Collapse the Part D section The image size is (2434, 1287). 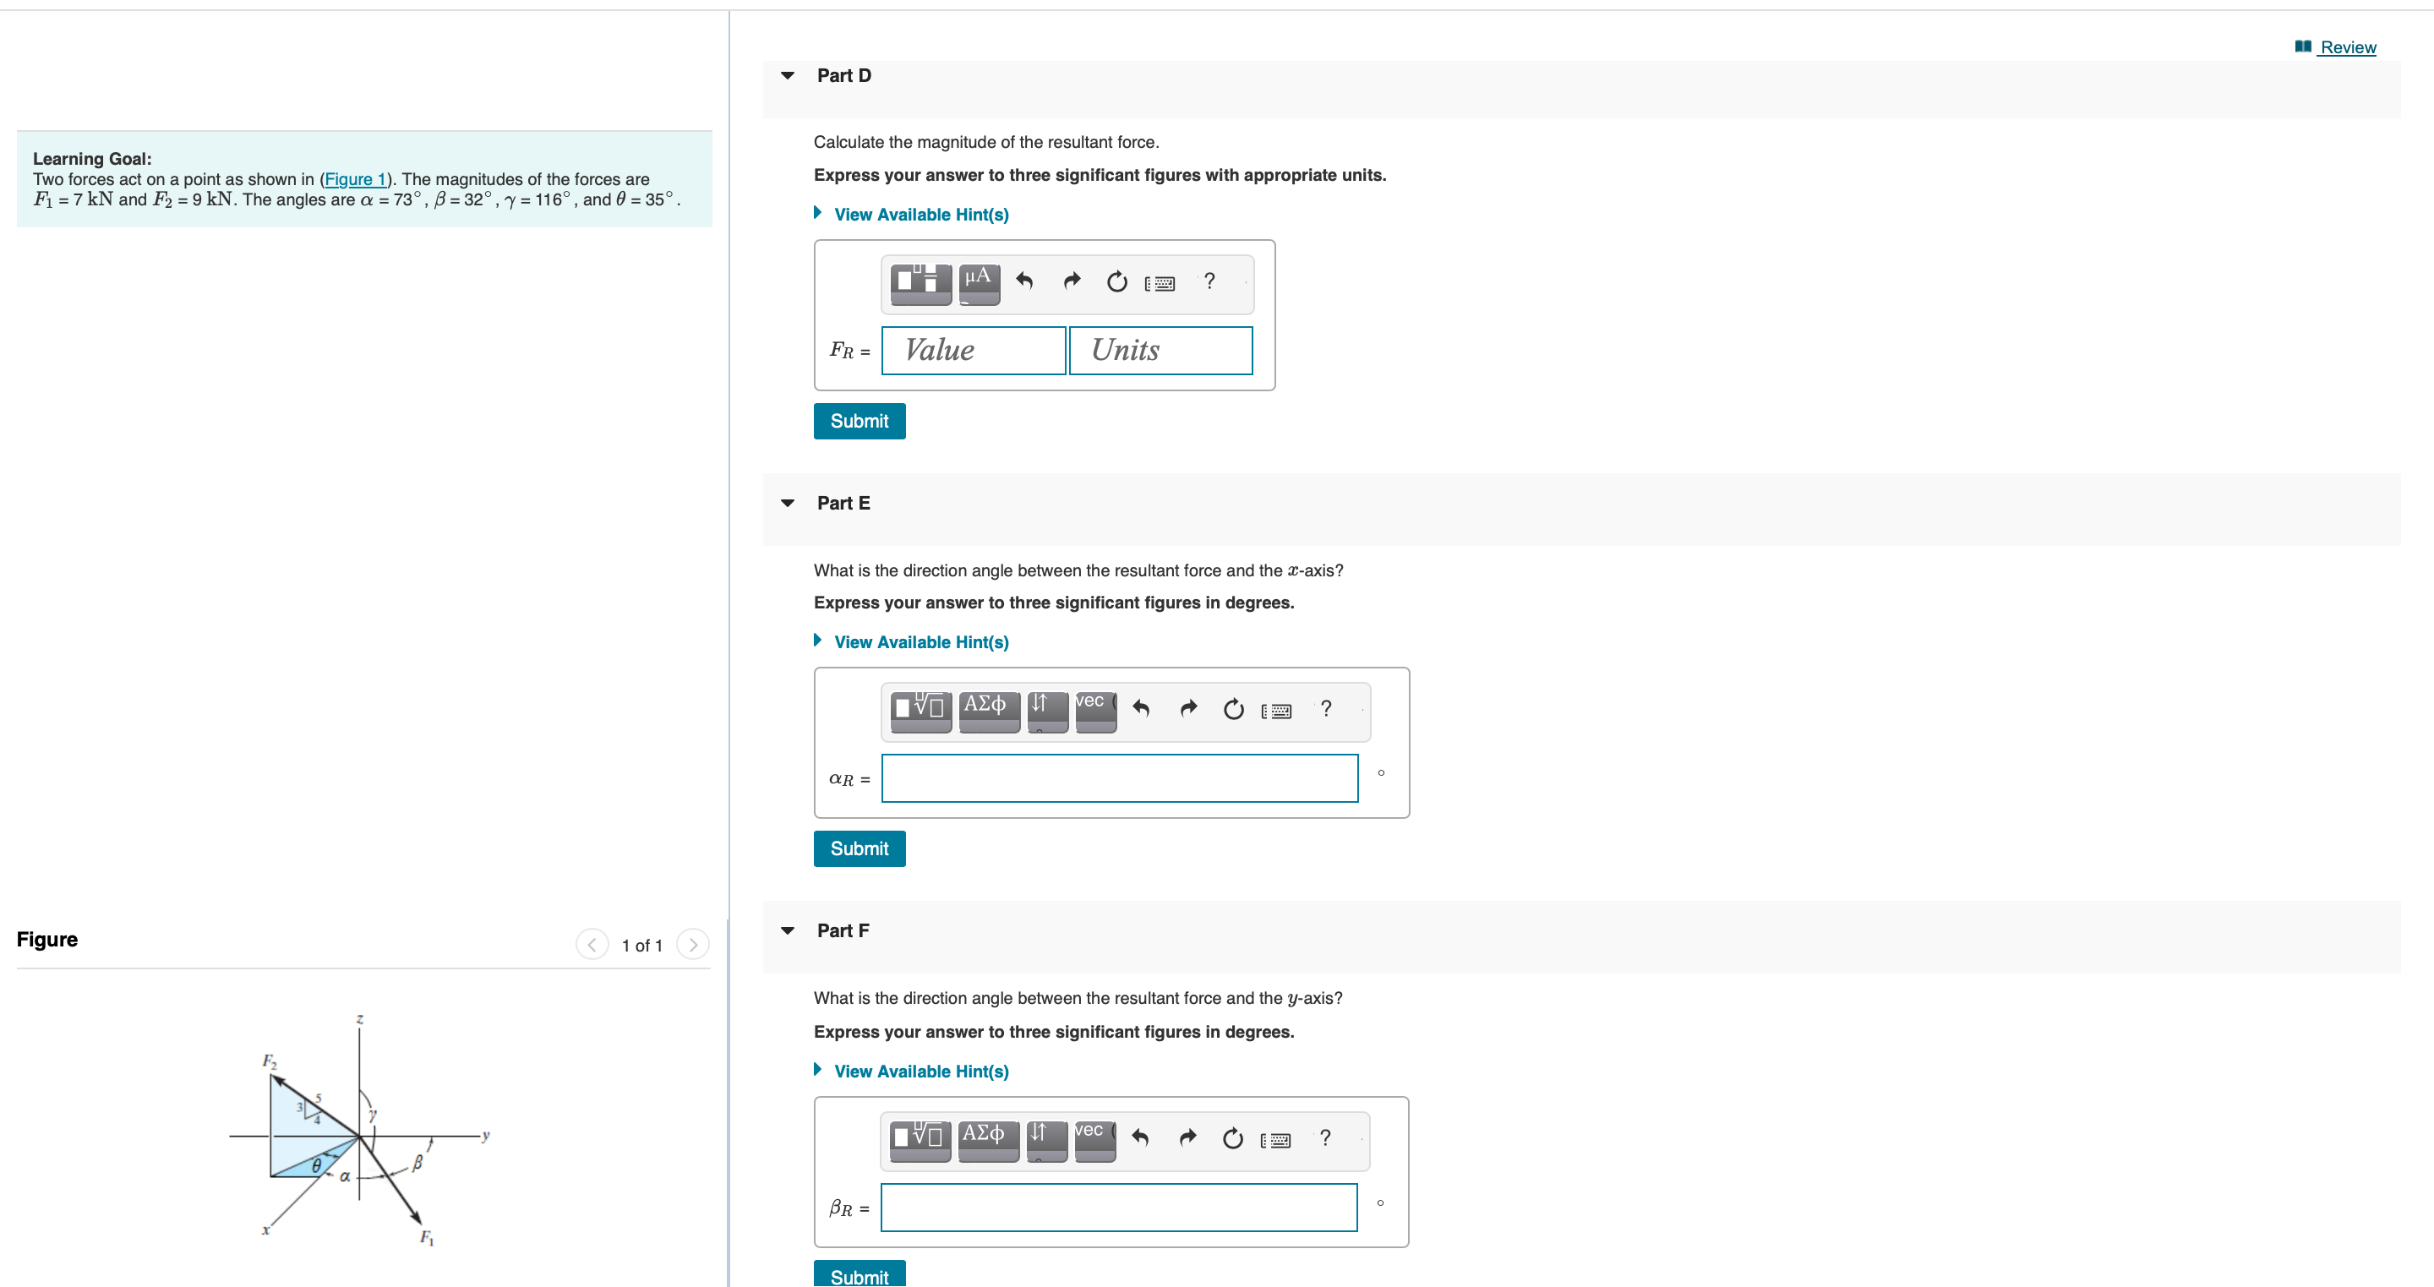787,75
